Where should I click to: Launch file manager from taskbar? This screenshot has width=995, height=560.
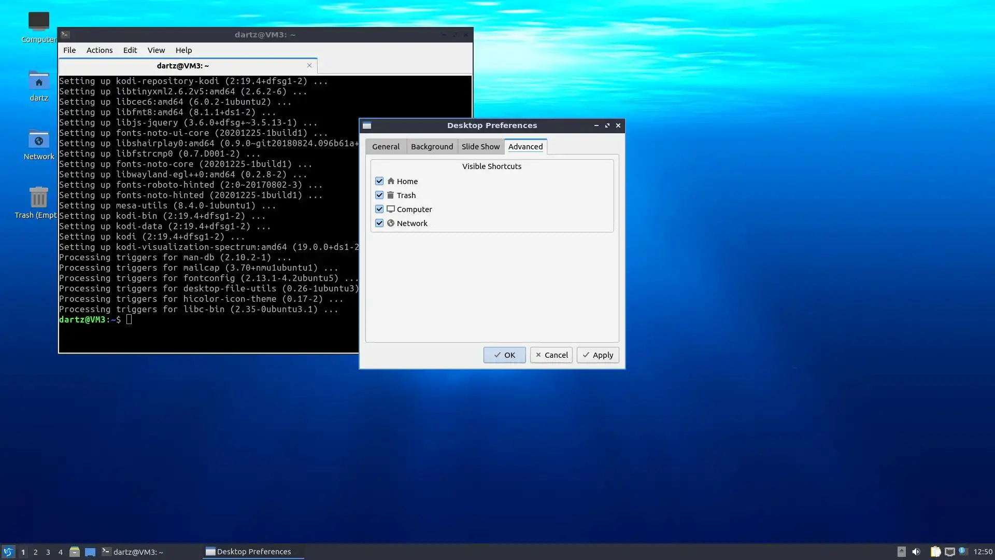pyautogui.click(x=74, y=552)
